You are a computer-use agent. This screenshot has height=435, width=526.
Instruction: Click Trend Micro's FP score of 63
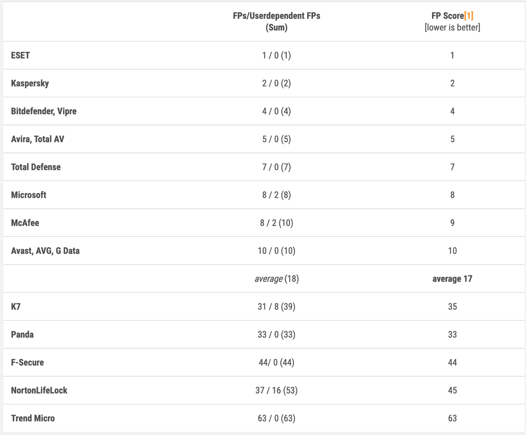pyautogui.click(x=452, y=418)
